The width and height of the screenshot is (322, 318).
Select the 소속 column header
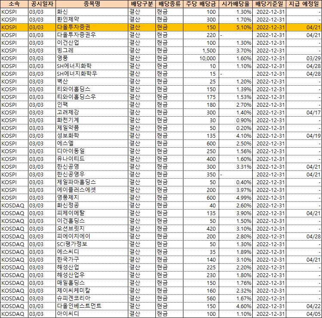click(x=14, y=4)
